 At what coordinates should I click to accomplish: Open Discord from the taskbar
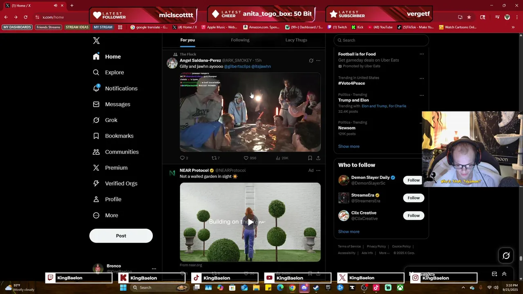[304, 287]
